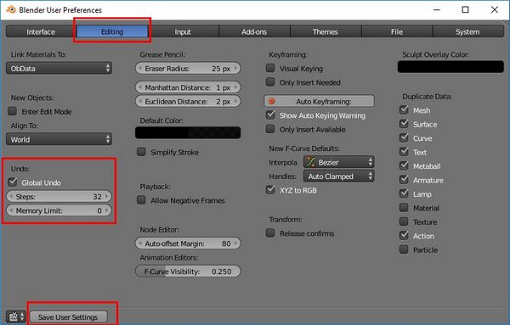
Task: Switch to the Interface tab
Action: (x=41, y=31)
